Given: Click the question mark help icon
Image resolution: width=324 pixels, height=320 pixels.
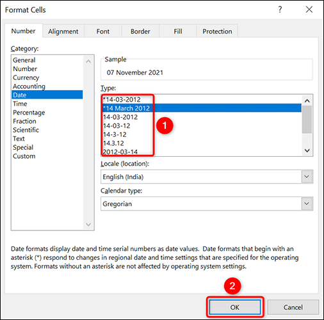Looking at the screenshot, I should (280, 10).
